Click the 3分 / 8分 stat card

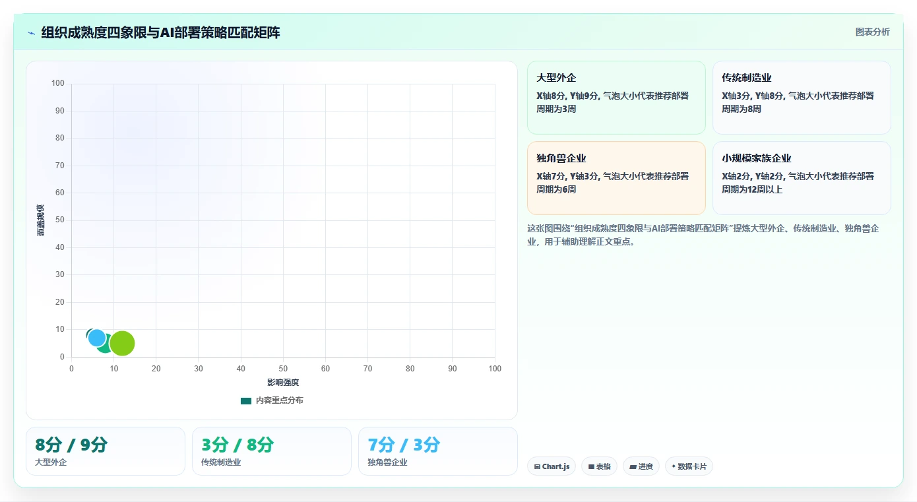click(272, 451)
